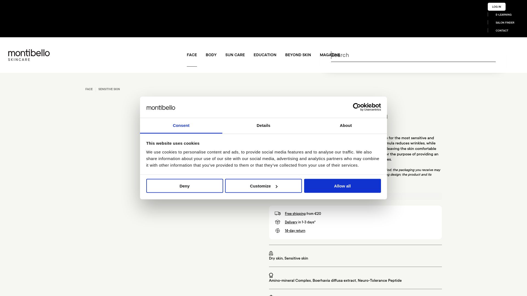Screen dimensions: 527x296
Task: Open the Beyond Skin menu
Action: tap(298, 55)
